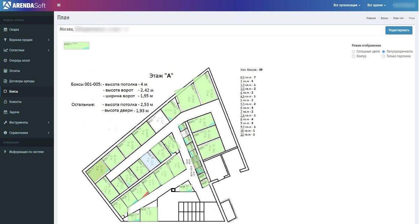
Task: Select box A003 on the floor plan
Action: [202, 123]
